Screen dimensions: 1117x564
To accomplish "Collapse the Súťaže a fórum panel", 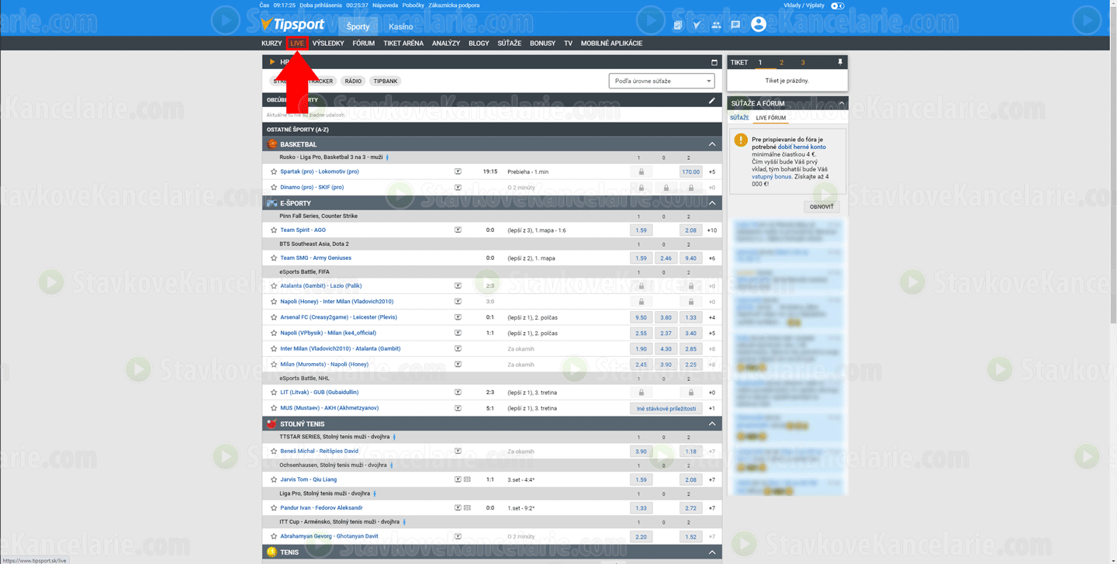I will [x=841, y=103].
